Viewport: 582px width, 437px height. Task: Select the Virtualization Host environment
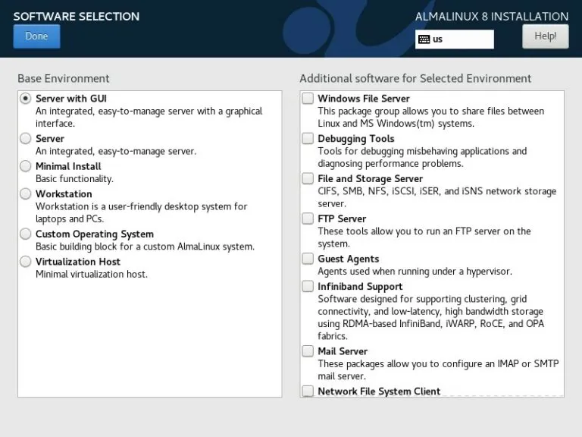(25, 262)
